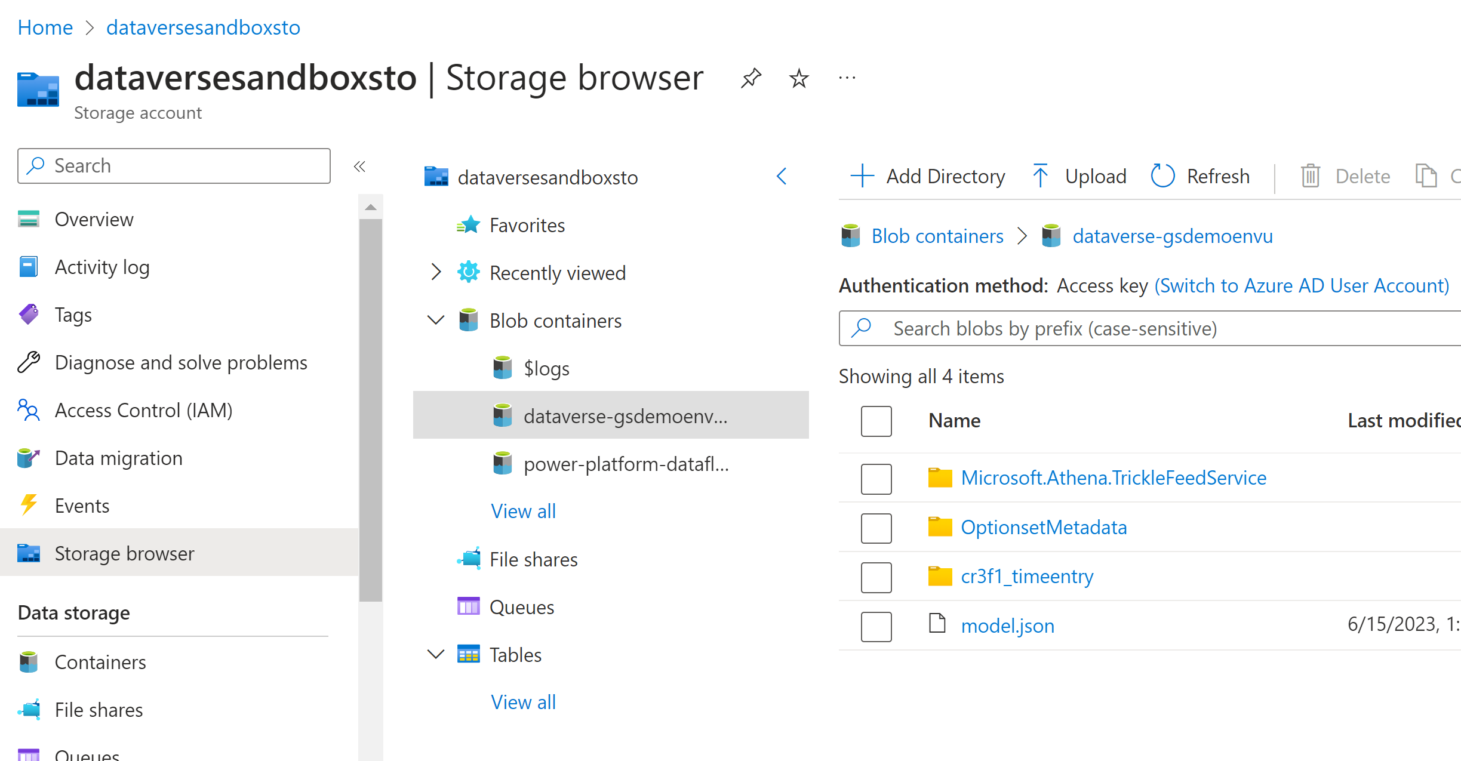Click the Upload arrow icon
Viewport: 1461px width, 761px height.
pos(1040,176)
